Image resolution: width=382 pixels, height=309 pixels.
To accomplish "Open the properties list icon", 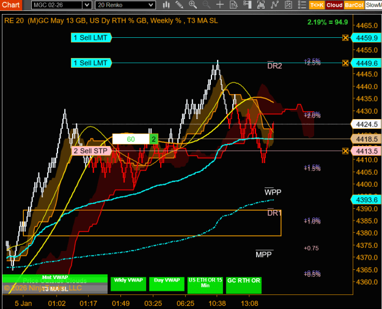I will click(302, 5).
